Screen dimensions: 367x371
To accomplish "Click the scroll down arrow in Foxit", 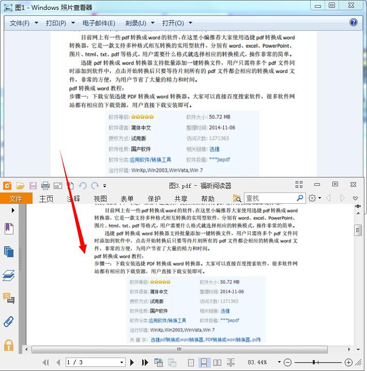I will click(x=358, y=349).
